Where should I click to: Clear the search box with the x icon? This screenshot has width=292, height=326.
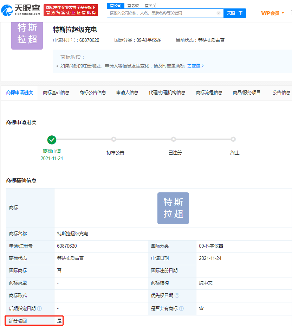218,13
